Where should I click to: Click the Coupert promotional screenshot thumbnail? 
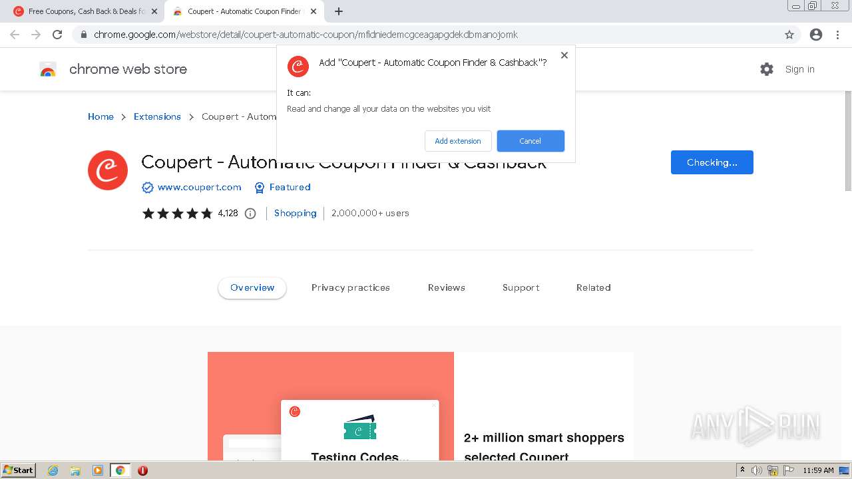pyautogui.click(x=421, y=406)
